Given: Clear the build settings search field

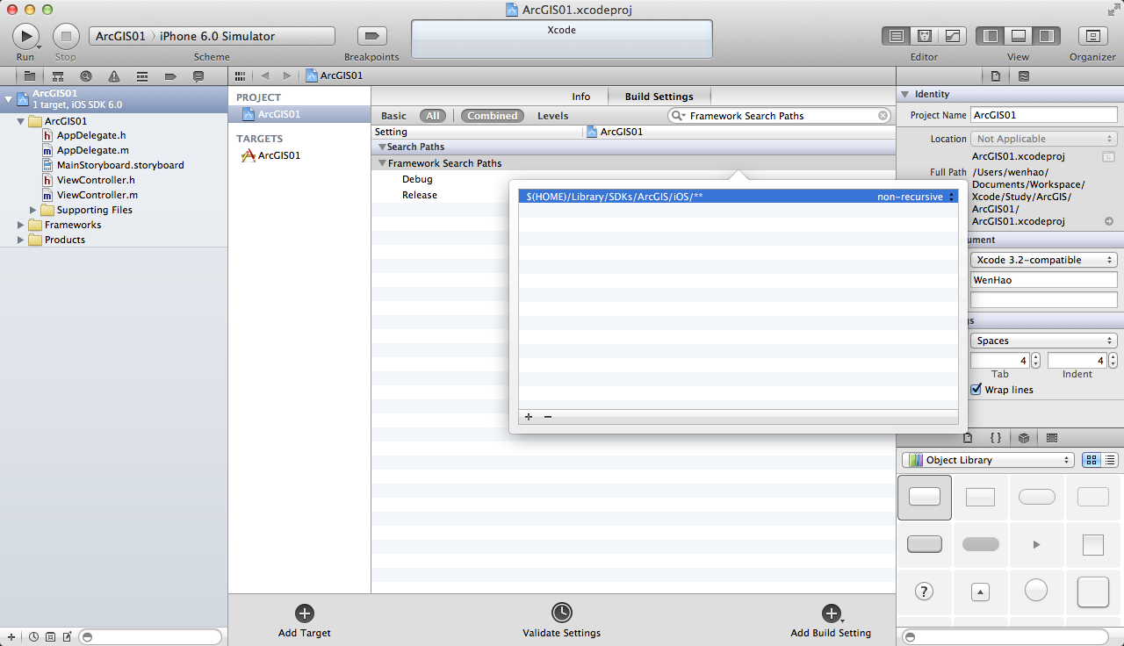Looking at the screenshot, I should click(x=883, y=116).
